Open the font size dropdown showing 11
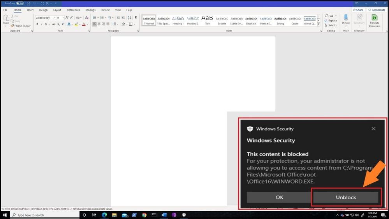This screenshot has width=389, height=219. (x=63, y=18)
